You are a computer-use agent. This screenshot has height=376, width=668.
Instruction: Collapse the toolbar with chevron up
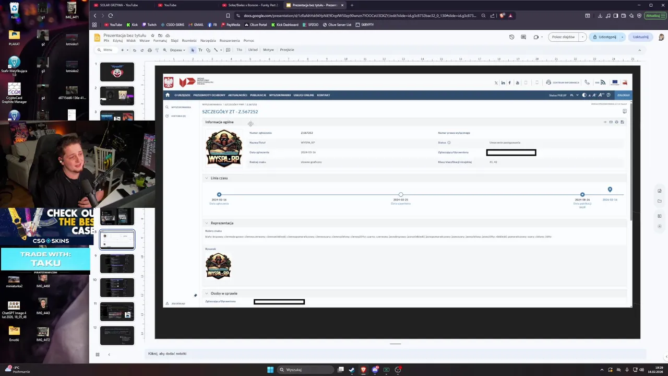click(x=639, y=50)
